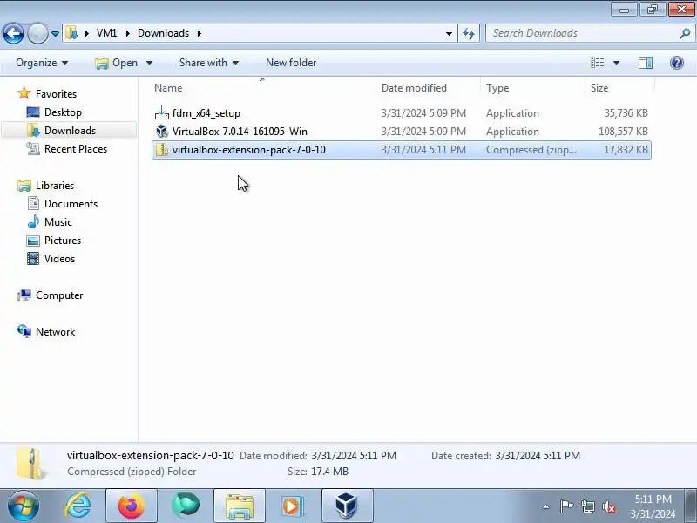Screen dimensions: 697x523
Task: Select Favorites in the navigation pane
Action: point(56,94)
